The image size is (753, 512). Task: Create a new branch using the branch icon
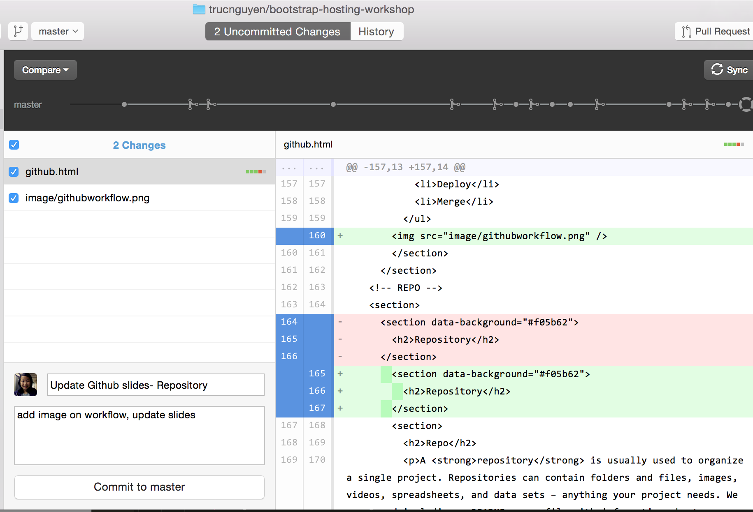[18, 31]
